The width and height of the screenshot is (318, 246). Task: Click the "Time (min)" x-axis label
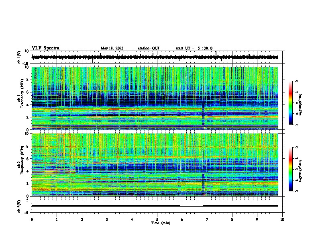[161, 223]
